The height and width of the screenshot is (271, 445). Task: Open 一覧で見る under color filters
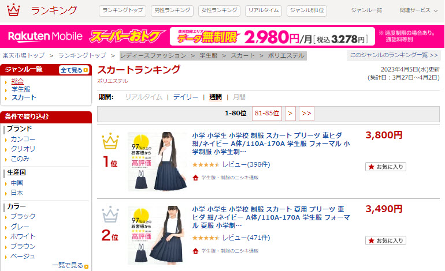click(70, 266)
